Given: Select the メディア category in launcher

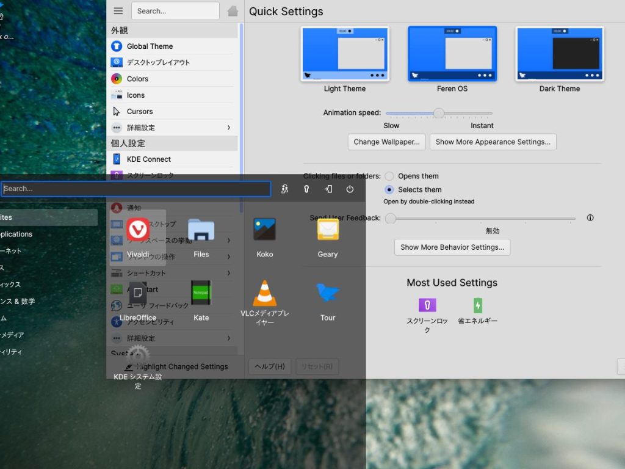Looking at the screenshot, I should [x=49, y=335].
